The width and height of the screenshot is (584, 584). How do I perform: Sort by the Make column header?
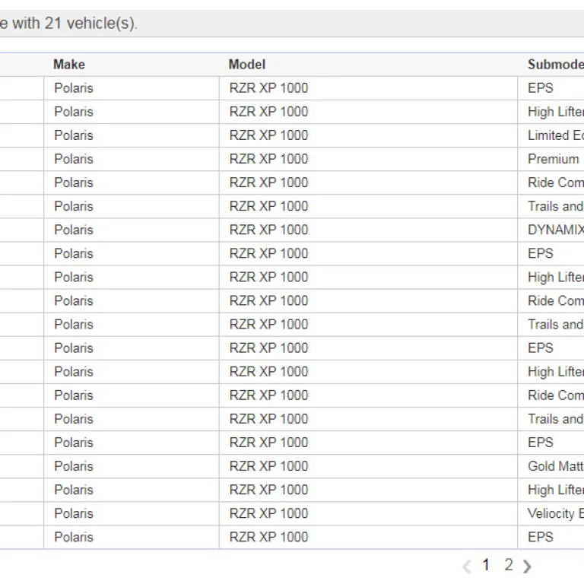point(69,65)
